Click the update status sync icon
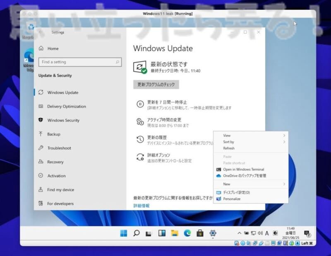Viewport: 331px width, 256px height. pyautogui.click(x=140, y=67)
